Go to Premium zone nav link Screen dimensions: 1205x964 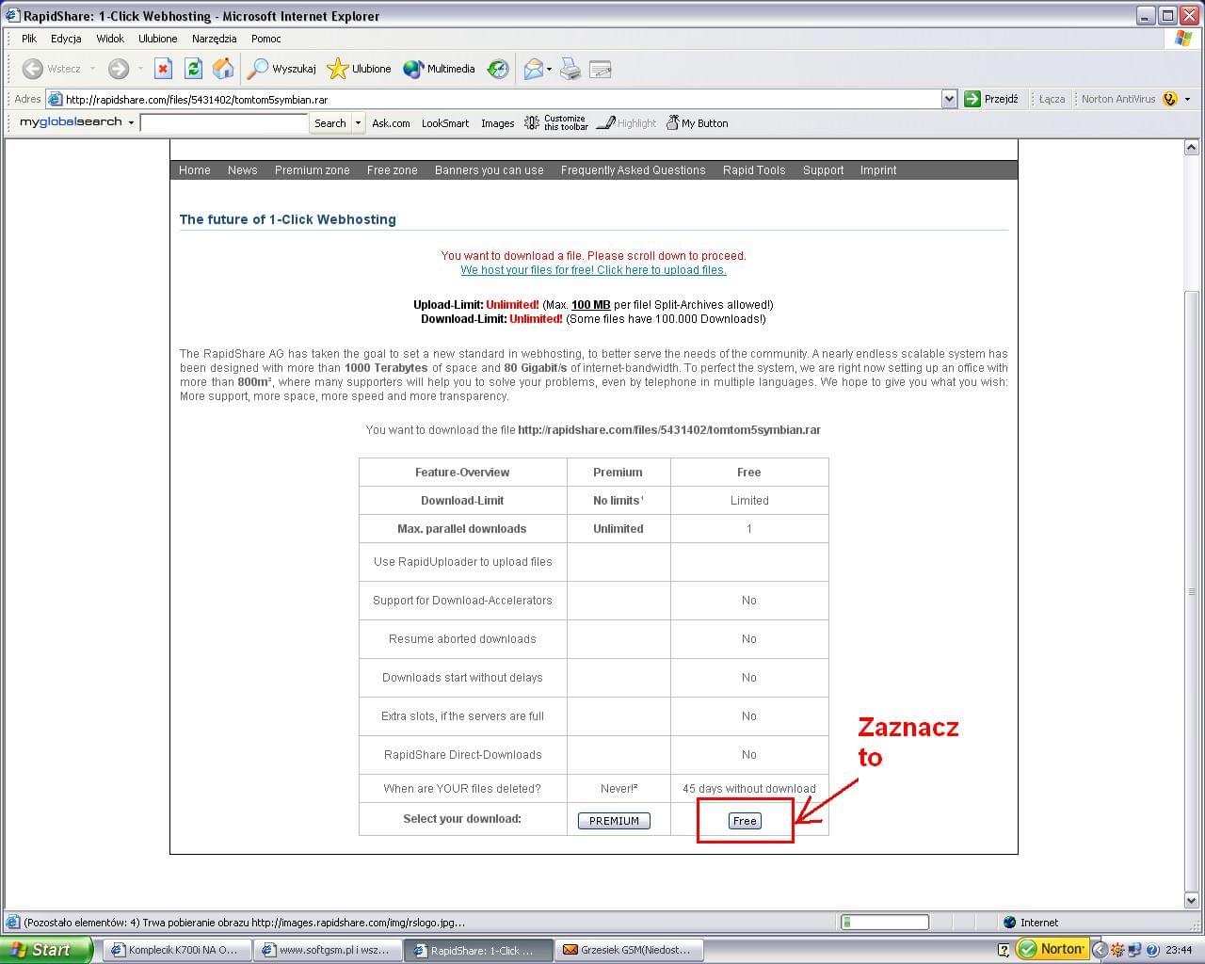(313, 170)
